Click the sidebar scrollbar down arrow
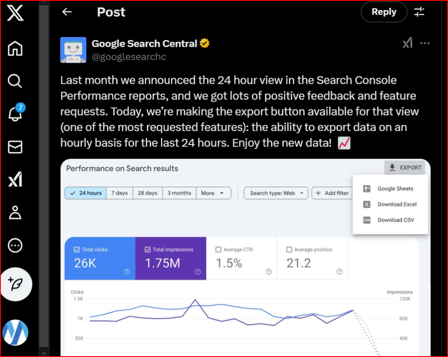Viewport: 448px width, 357px height. click(44, 354)
